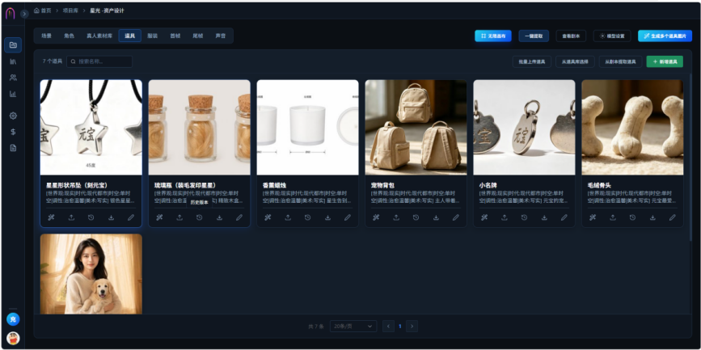Click the 查看剧本 button
This screenshot has width=701, height=350.
point(571,36)
